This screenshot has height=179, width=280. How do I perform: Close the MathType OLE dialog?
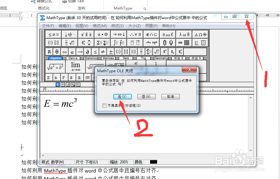point(189,69)
